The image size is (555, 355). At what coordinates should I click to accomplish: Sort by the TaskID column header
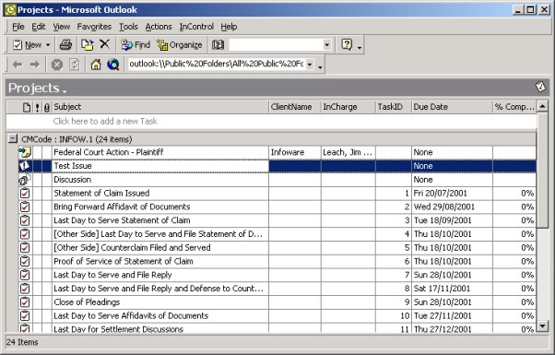(394, 107)
